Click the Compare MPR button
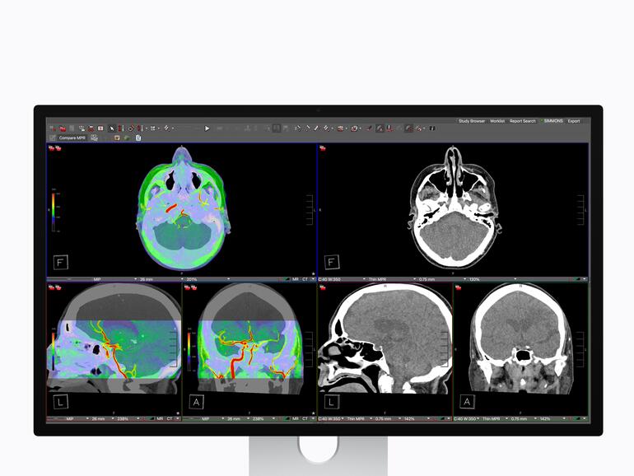 72,138
